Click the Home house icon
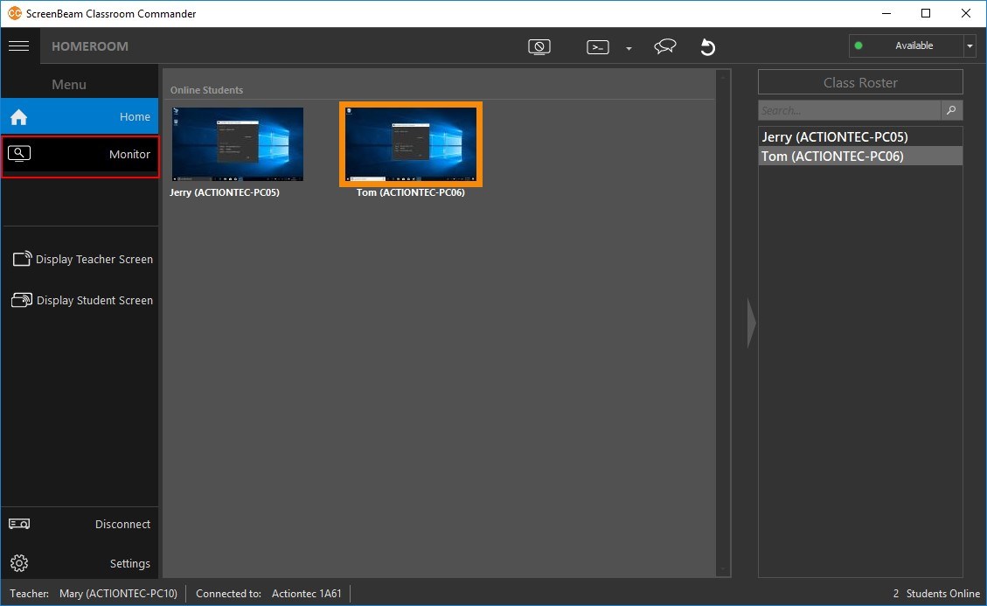This screenshot has width=987, height=606. pos(19,116)
